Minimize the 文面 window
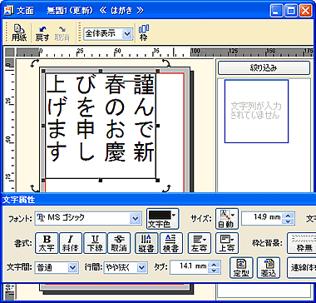This screenshot has width=316, height=303. pyautogui.click(x=277, y=11)
